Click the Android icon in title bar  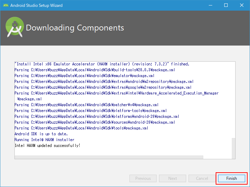click(6, 5)
